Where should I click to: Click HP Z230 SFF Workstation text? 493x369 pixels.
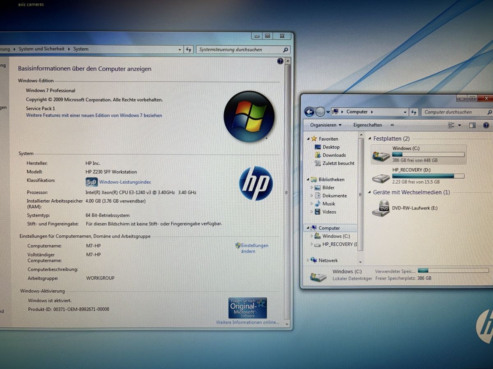pos(111,172)
